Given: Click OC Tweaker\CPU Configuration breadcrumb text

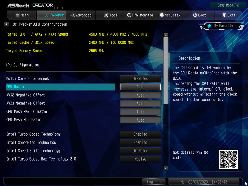Looking at the screenshot, I should (x=40, y=24).
